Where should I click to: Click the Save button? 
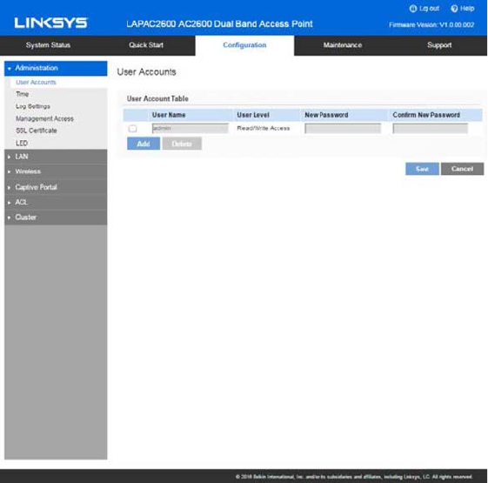coord(422,169)
